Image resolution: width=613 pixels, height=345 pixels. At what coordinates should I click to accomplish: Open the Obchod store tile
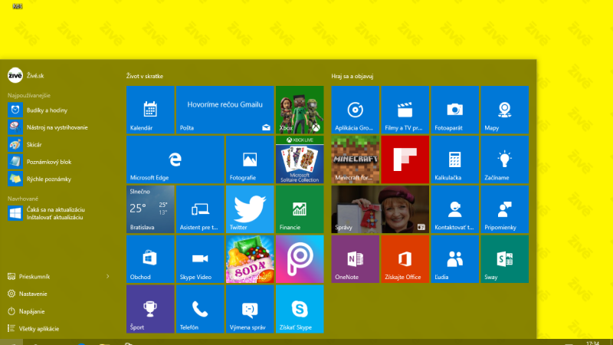[150, 259]
